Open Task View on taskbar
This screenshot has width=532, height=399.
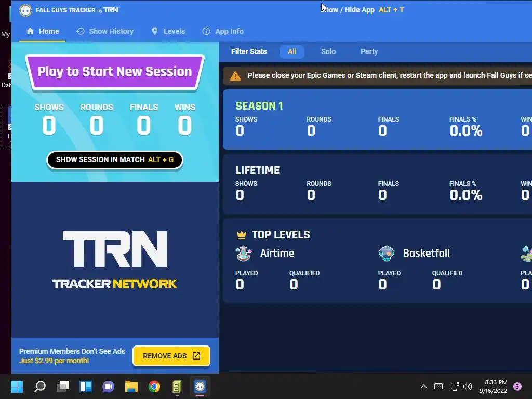click(63, 387)
